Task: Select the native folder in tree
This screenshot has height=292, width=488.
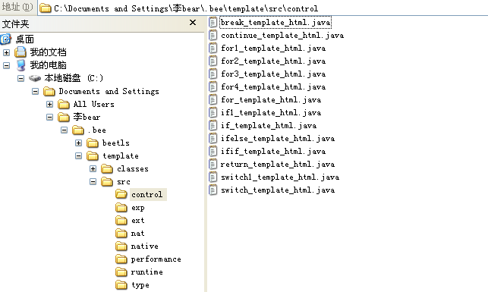Action: click(145, 246)
